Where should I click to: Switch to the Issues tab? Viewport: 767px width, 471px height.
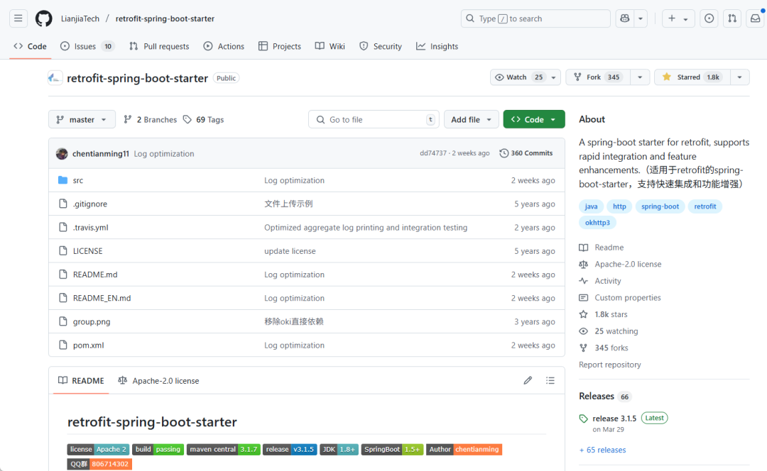click(x=80, y=46)
